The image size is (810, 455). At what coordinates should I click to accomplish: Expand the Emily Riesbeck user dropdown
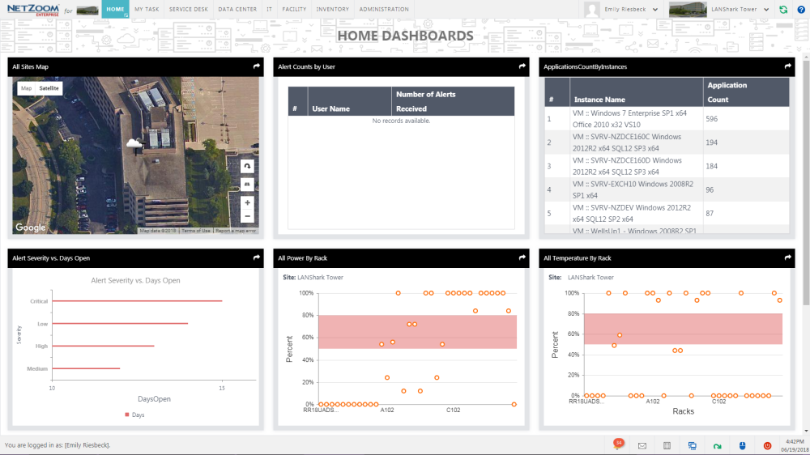click(654, 10)
